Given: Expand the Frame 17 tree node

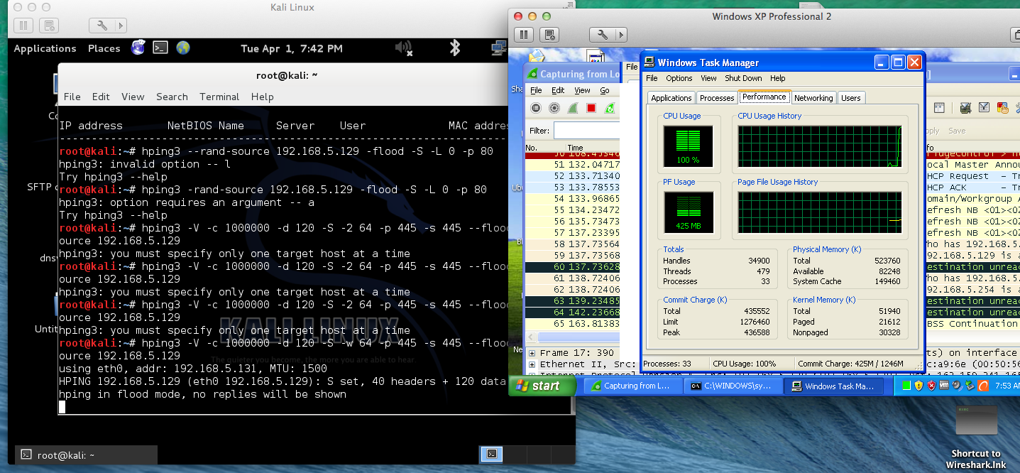Looking at the screenshot, I should pyautogui.click(x=532, y=353).
